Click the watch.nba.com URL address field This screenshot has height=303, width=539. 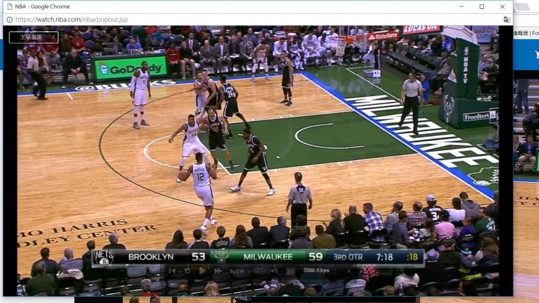click(x=71, y=20)
